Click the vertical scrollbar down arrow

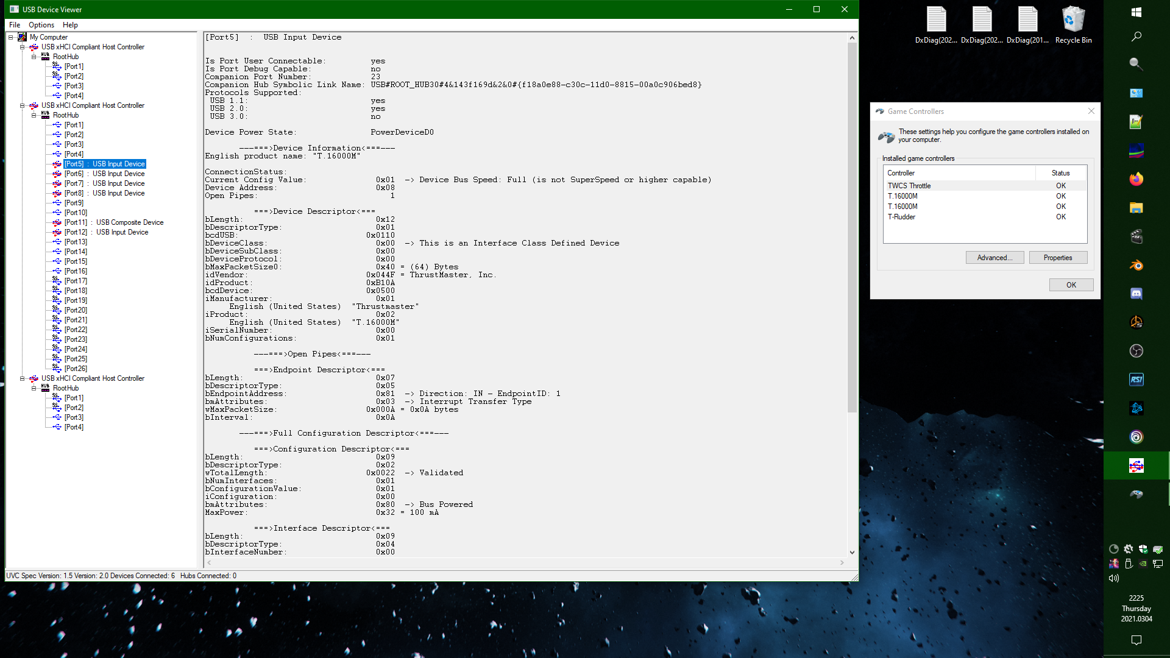(852, 553)
